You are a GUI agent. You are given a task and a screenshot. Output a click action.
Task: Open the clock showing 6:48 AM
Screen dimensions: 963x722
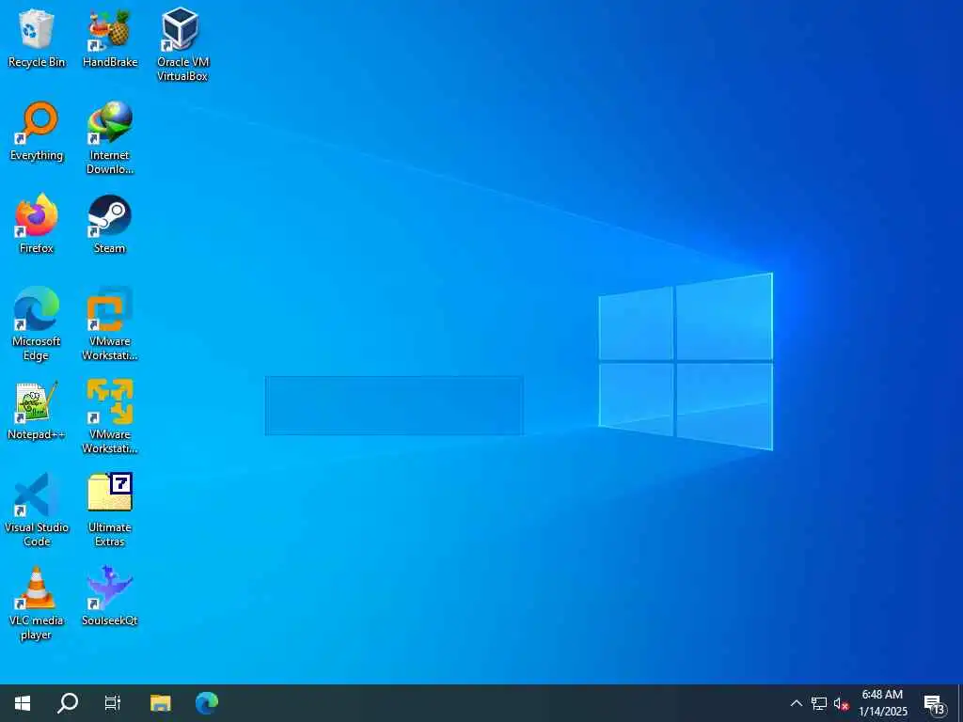pyautogui.click(x=882, y=703)
